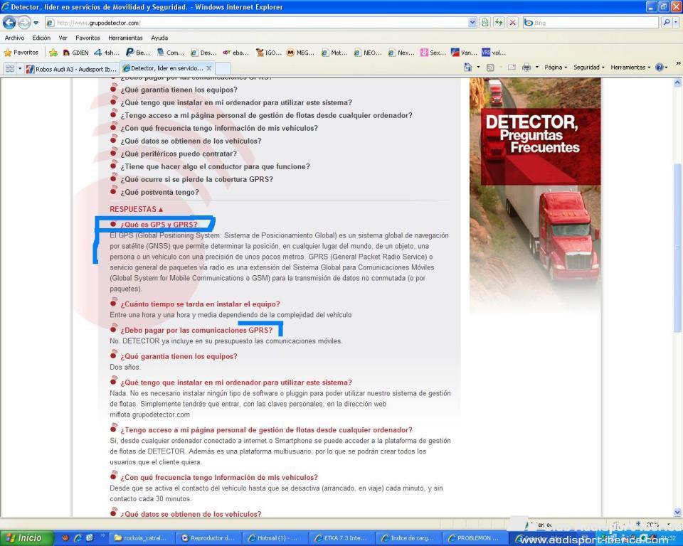Open the Mot... favorite link
This screenshot has height=546, width=683.
click(x=334, y=53)
